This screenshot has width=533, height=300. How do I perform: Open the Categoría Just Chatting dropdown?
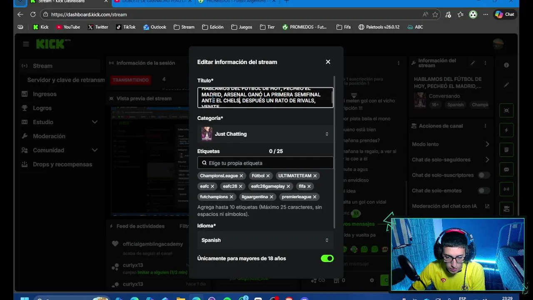click(265, 134)
